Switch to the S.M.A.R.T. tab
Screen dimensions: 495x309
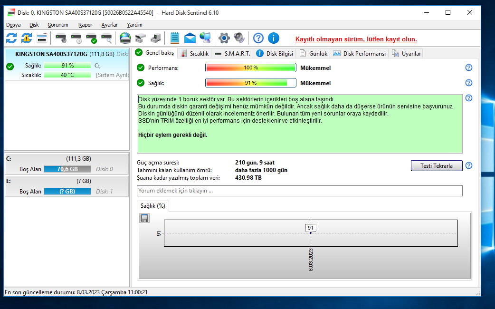[232, 54]
